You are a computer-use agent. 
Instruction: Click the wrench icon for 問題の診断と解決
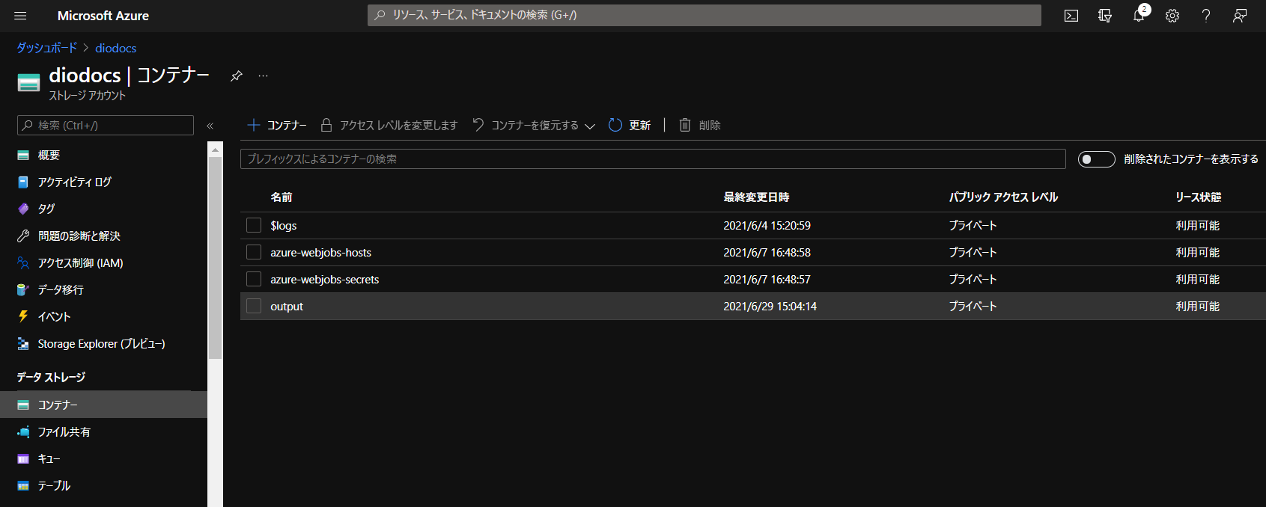tap(23, 236)
